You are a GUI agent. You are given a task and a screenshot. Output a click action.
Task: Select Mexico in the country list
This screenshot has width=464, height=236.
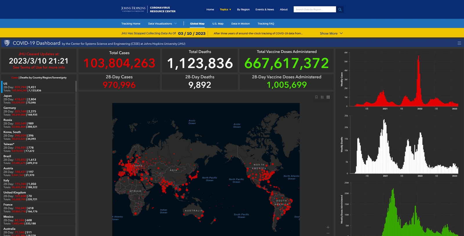coord(38,220)
